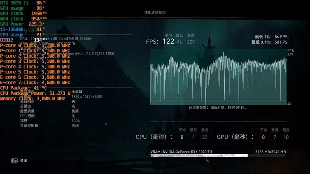
Task: Click the FPS performance graph
Action: [x=218, y=77]
